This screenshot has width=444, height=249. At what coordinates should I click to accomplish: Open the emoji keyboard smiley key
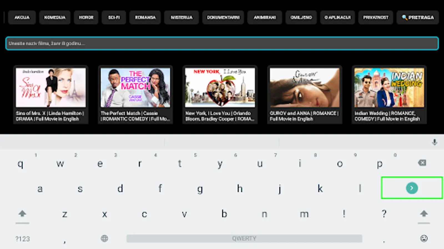point(424,238)
